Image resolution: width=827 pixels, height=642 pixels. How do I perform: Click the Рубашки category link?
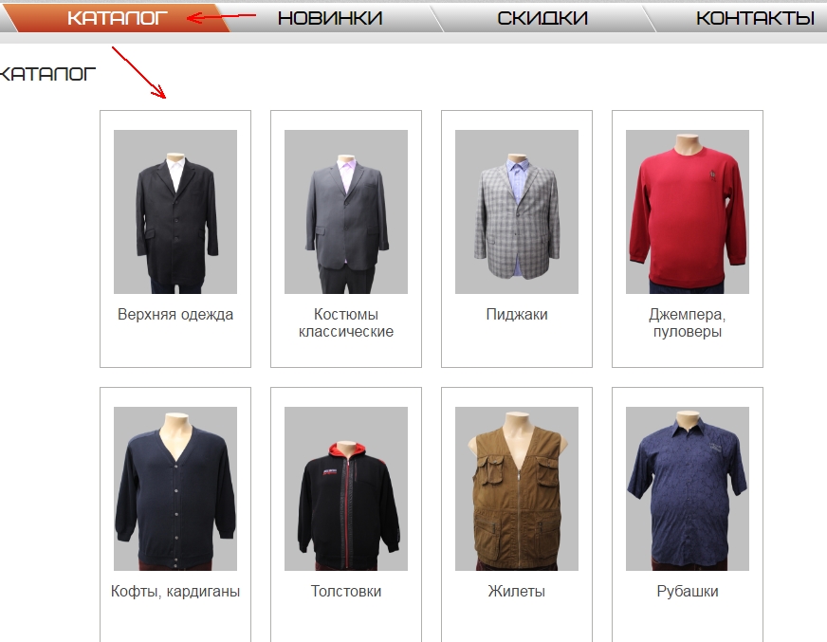[688, 592]
